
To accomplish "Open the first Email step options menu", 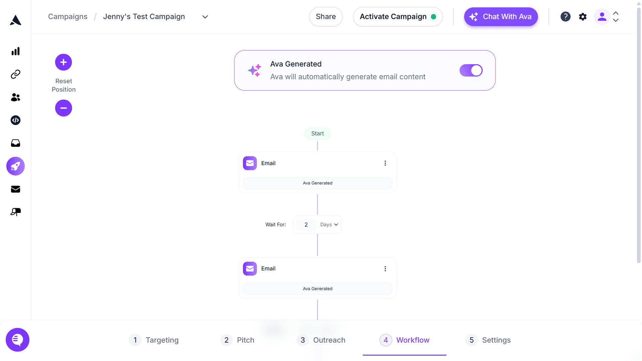I will click(x=385, y=163).
